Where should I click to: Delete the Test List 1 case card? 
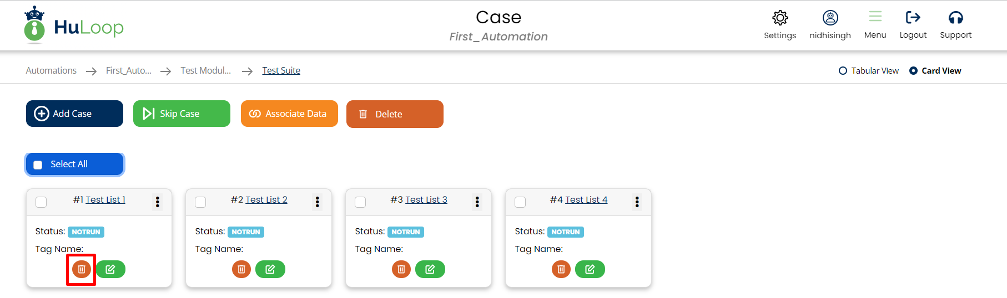tap(81, 269)
